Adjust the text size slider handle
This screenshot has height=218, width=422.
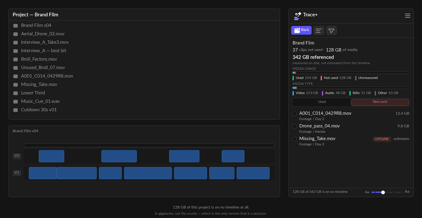383,192
